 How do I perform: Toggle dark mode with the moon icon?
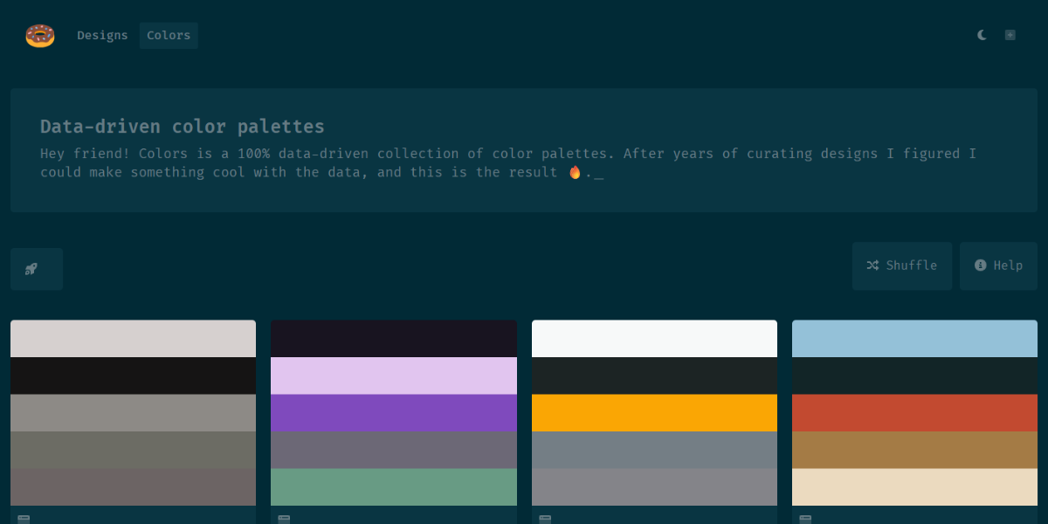click(982, 35)
